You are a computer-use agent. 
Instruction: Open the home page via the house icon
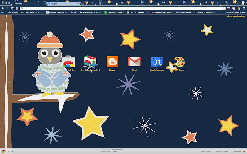coord(17,8)
